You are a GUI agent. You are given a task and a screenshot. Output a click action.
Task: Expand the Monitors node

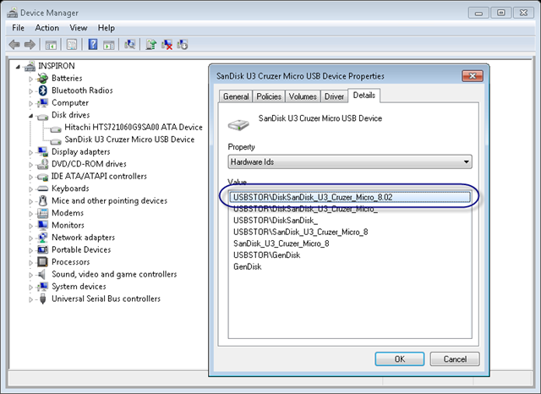[30, 226]
